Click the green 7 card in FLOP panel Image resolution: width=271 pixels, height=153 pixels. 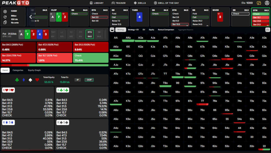[59, 17]
